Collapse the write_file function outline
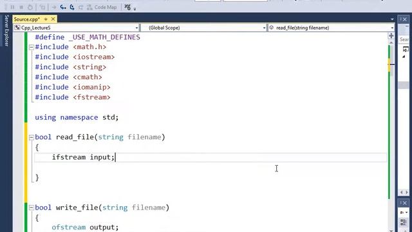The width and height of the screenshot is (412, 232). click(32, 208)
